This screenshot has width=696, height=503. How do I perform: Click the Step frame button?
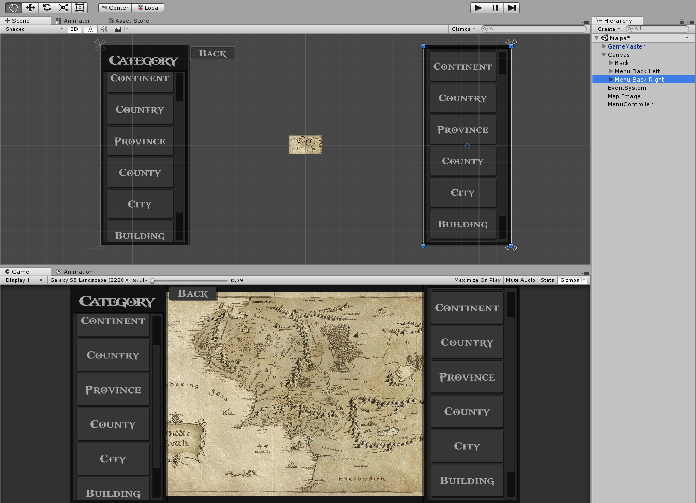point(512,8)
